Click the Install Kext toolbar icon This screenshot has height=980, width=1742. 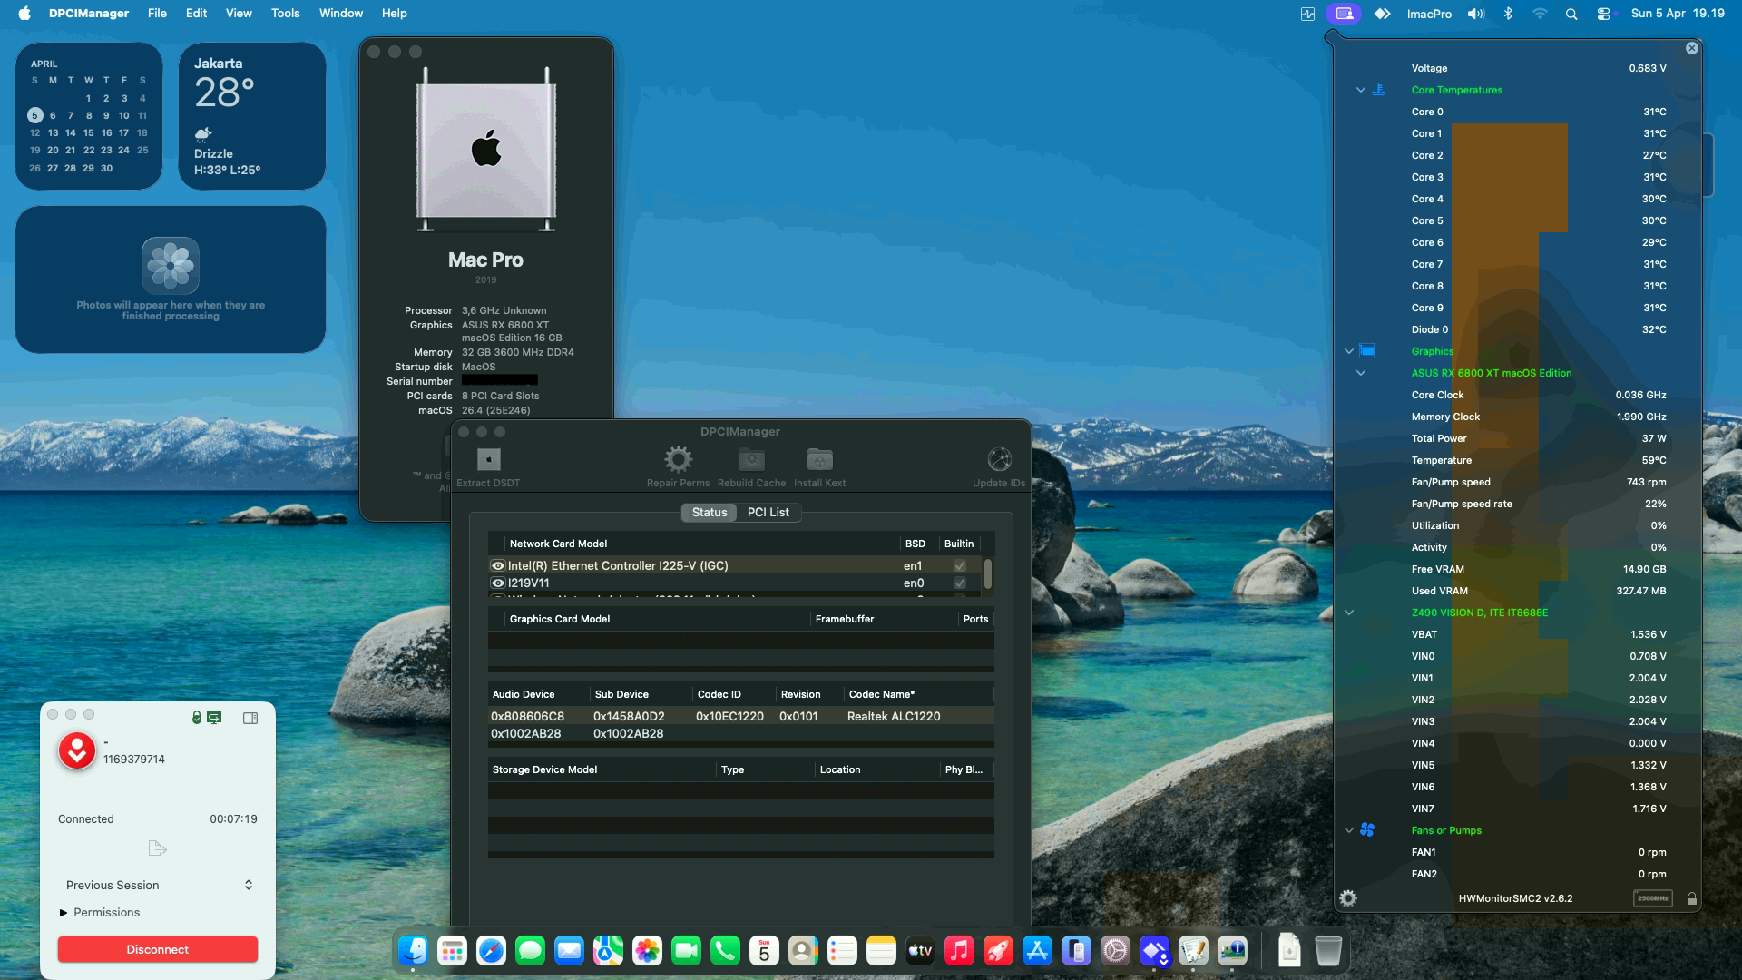819,459
